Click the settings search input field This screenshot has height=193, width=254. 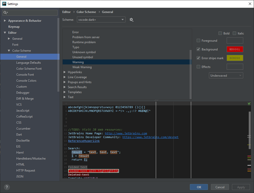(x=33, y=12)
